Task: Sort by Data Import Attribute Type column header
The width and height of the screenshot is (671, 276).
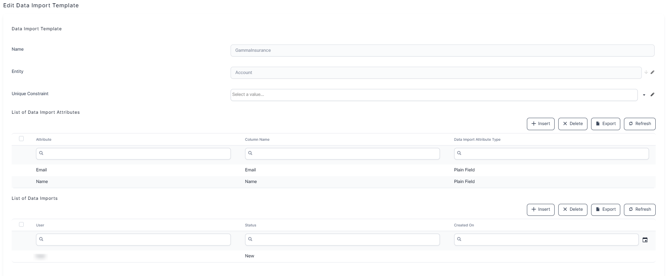Action: pos(477,140)
